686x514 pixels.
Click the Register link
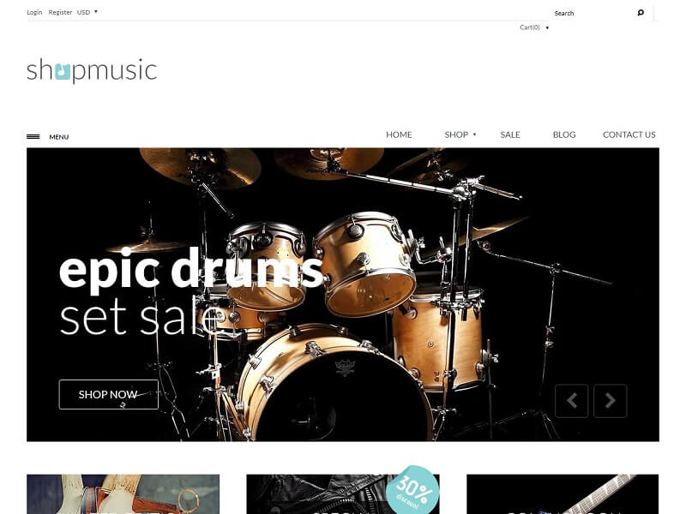tap(60, 12)
